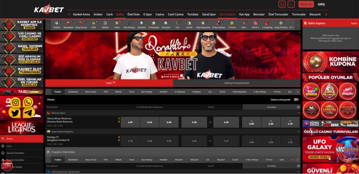Select the CS:GO icon in sports strip
Image resolution: width=359 pixels, height=174 pixels.
click(189, 23)
